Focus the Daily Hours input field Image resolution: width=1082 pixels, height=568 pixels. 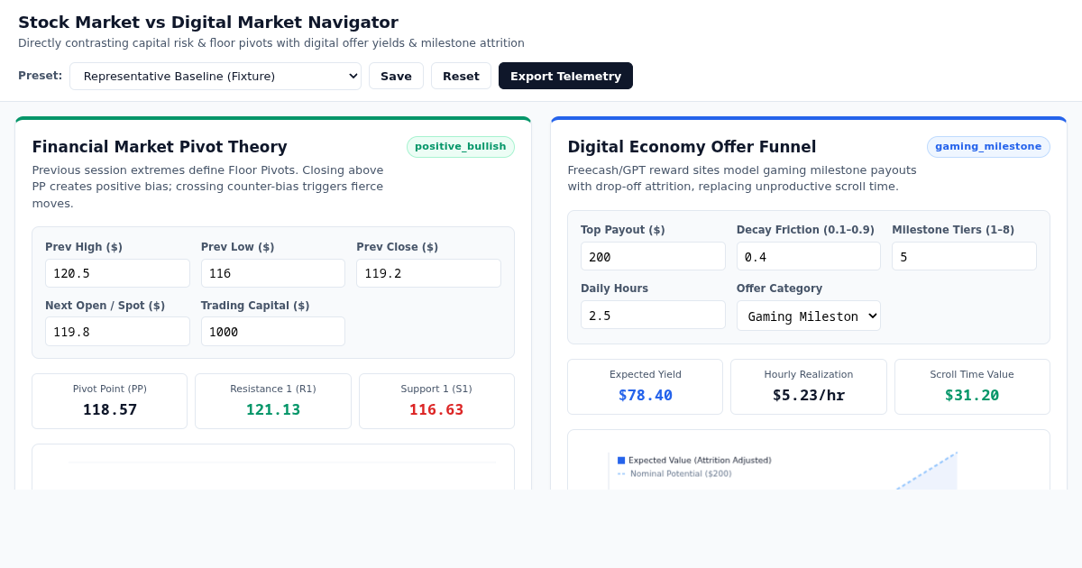[653, 315]
